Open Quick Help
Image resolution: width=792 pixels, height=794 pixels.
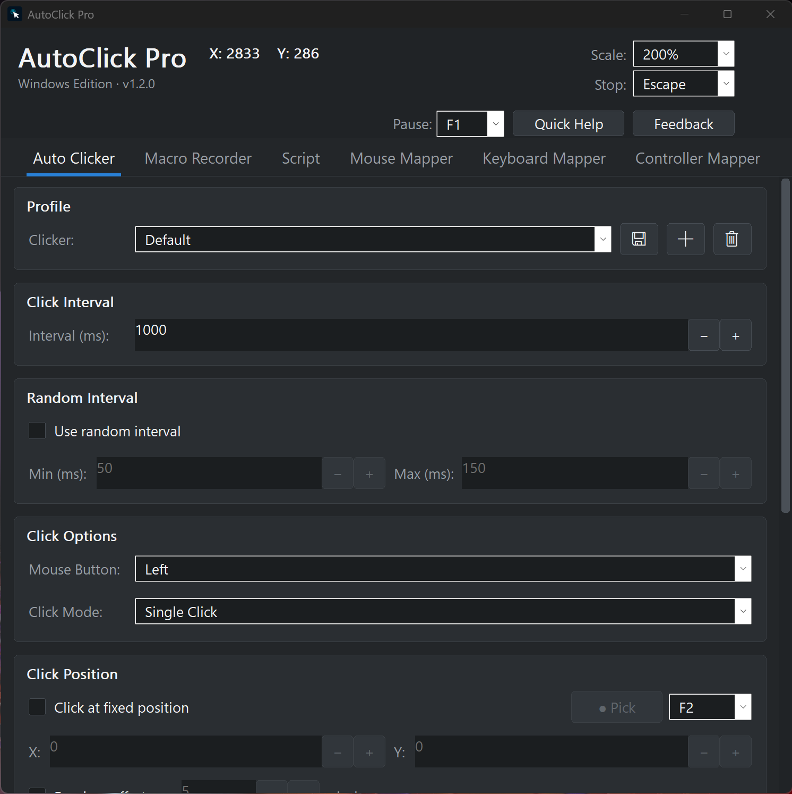pos(569,124)
